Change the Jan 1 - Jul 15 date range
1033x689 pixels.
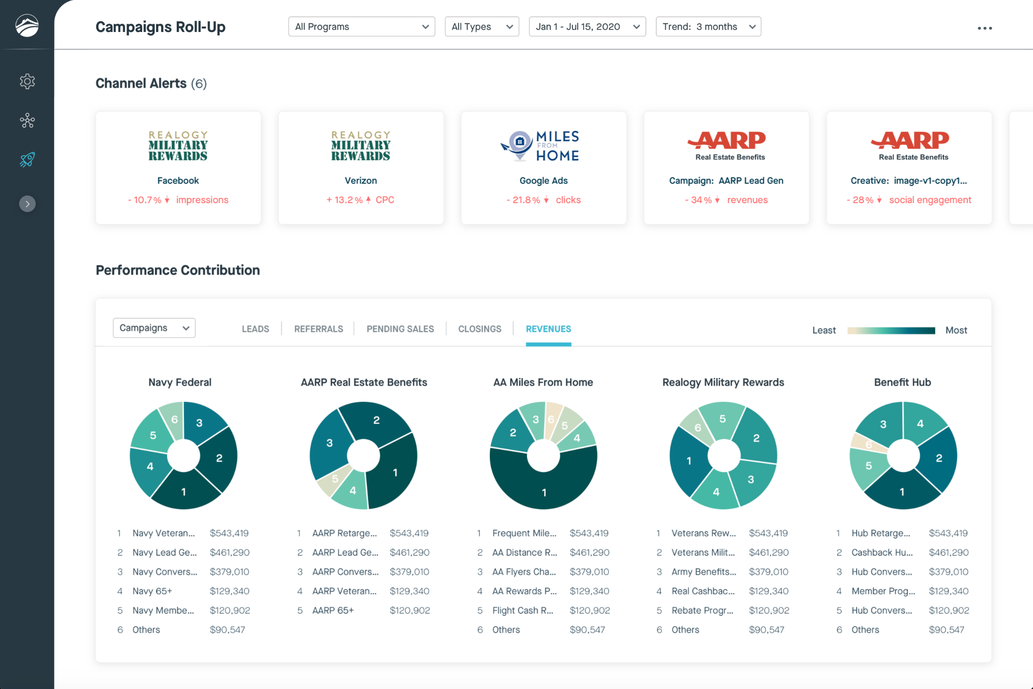(587, 27)
